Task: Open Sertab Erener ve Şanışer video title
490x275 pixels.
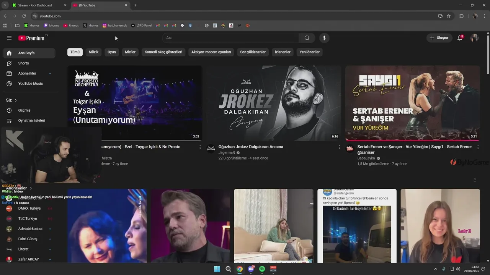Action: pos(415,149)
